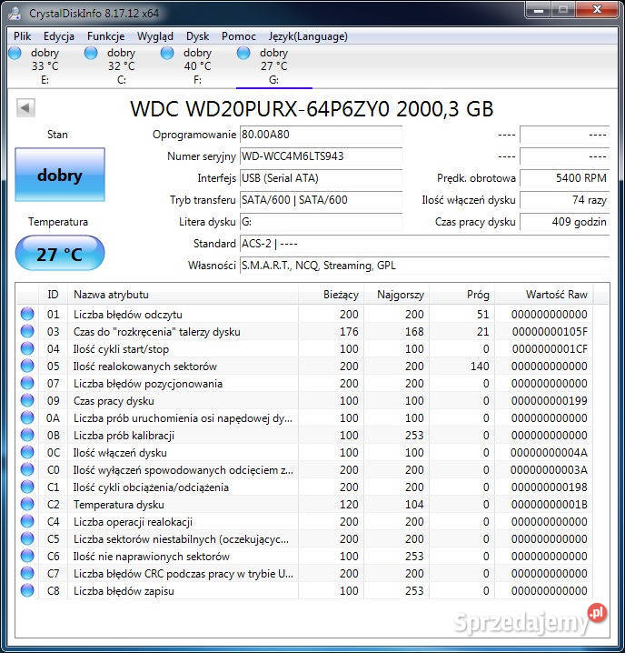This screenshot has width=625, height=653.
Task: Select row 'Ilość realokowanych sektorów'
Action: coord(304,367)
